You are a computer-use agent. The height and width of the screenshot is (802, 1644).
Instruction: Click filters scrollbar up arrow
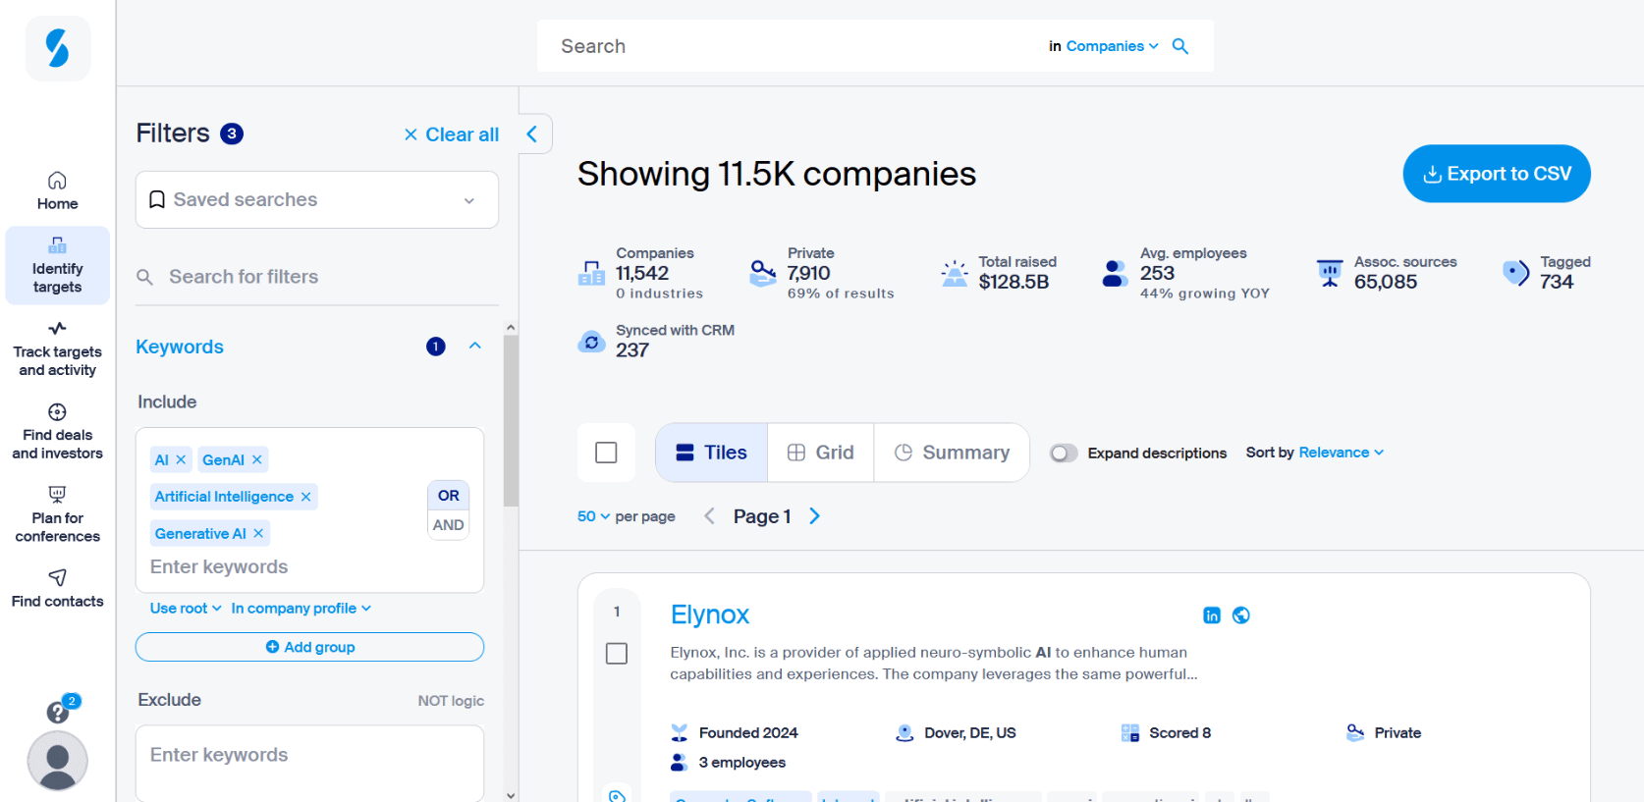tap(511, 328)
